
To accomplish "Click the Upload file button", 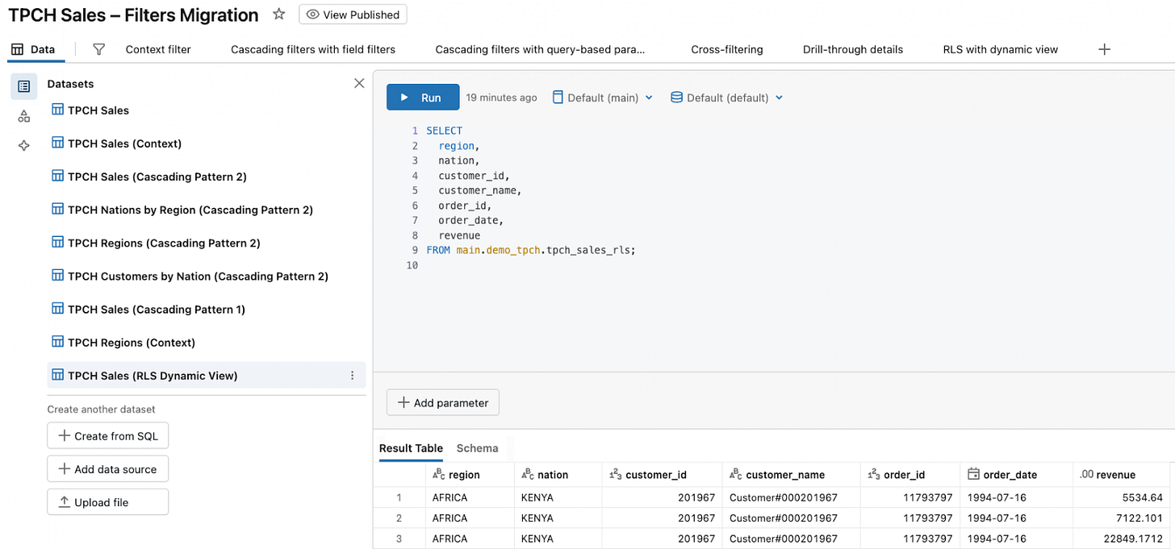I will pyautogui.click(x=108, y=502).
